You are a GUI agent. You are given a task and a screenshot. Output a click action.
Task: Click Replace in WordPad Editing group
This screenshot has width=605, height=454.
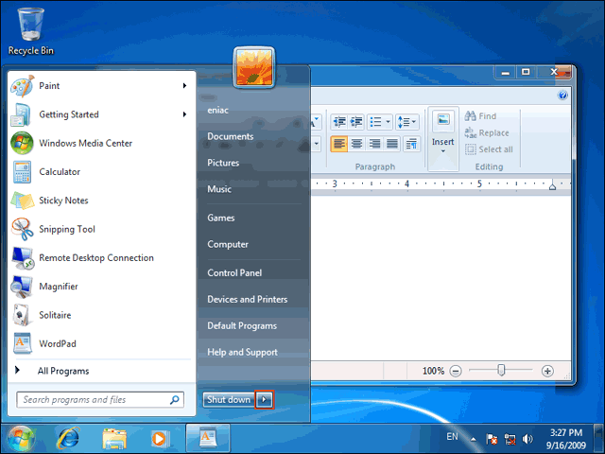(487, 132)
